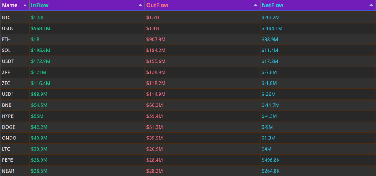This screenshot has width=376, height=176.
Task: Click USDT netflow value $17.2M
Action: point(270,61)
